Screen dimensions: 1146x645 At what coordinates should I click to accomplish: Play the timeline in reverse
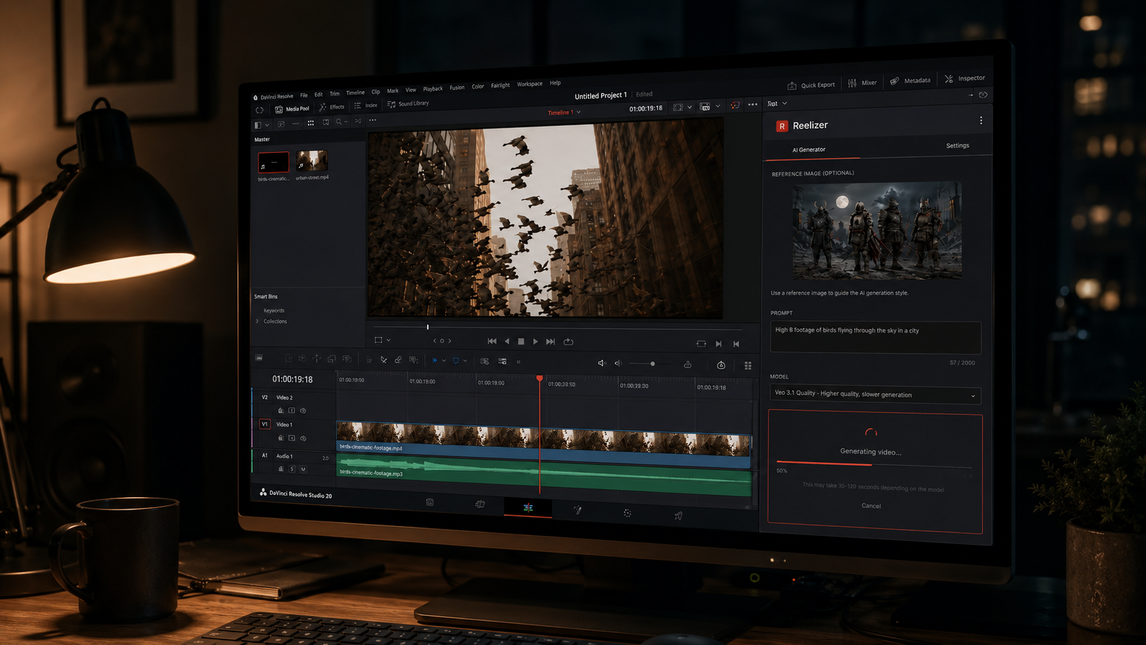[x=507, y=341]
